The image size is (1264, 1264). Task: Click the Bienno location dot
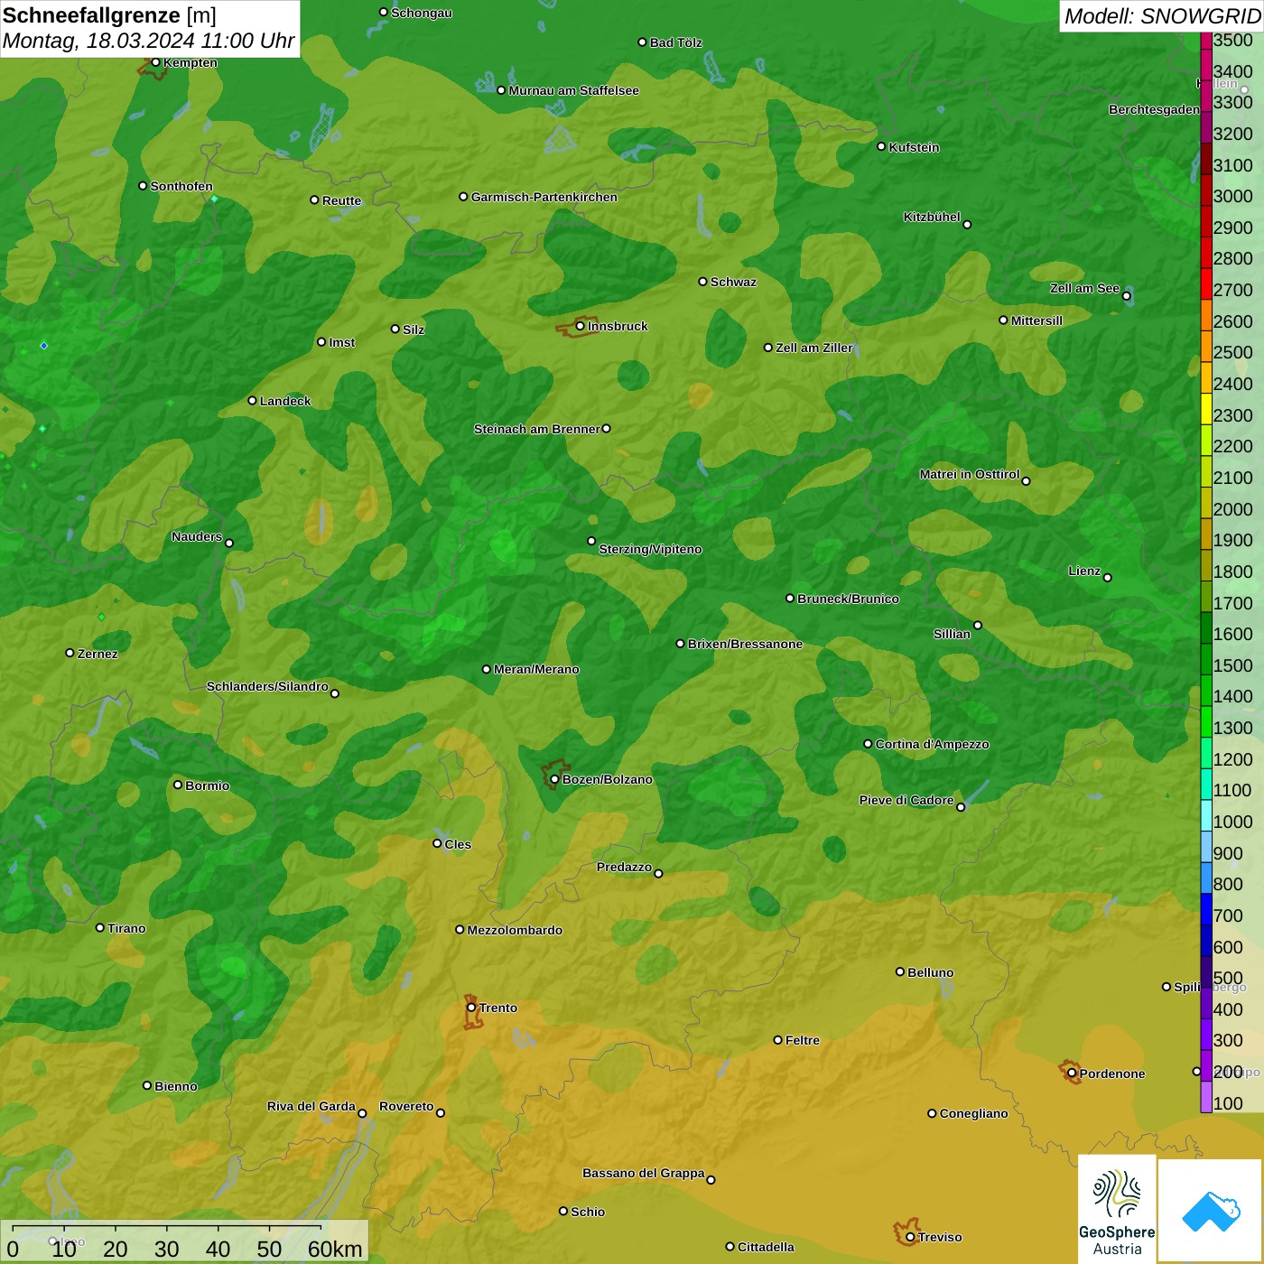[147, 1085]
